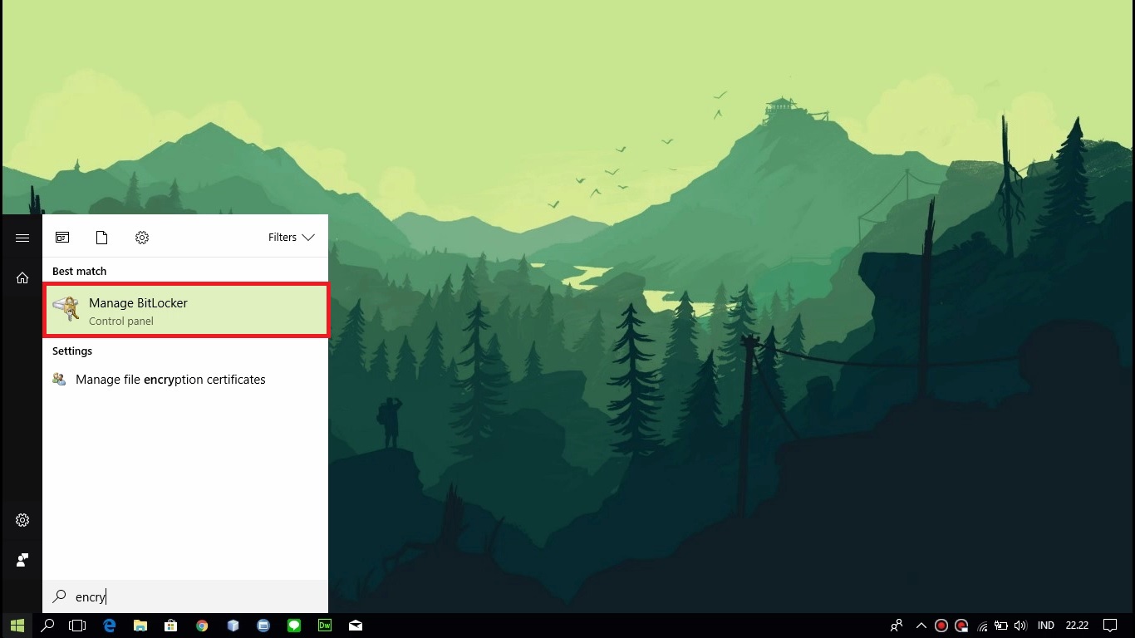Open the round blue window app icon

(x=263, y=626)
